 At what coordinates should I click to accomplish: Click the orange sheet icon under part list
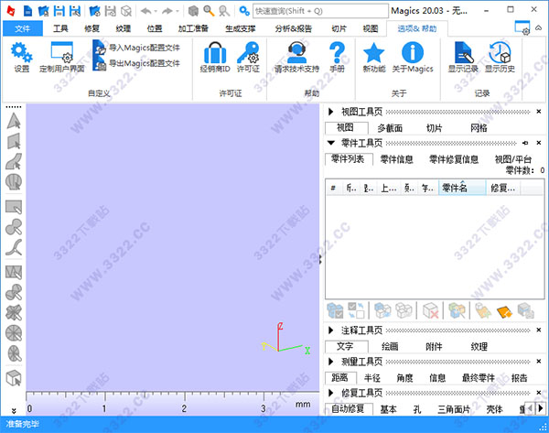pyautogui.click(x=504, y=311)
